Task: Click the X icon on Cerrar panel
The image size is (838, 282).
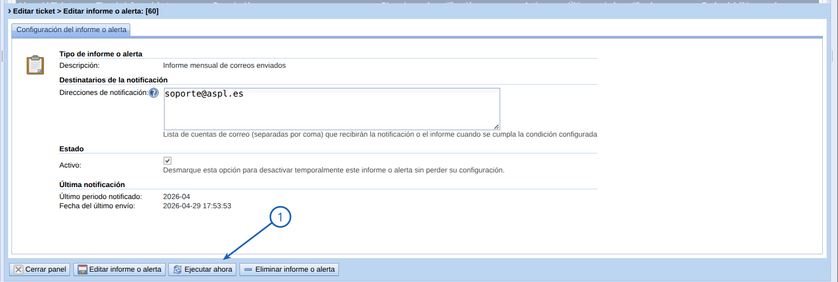Action: [x=18, y=270]
